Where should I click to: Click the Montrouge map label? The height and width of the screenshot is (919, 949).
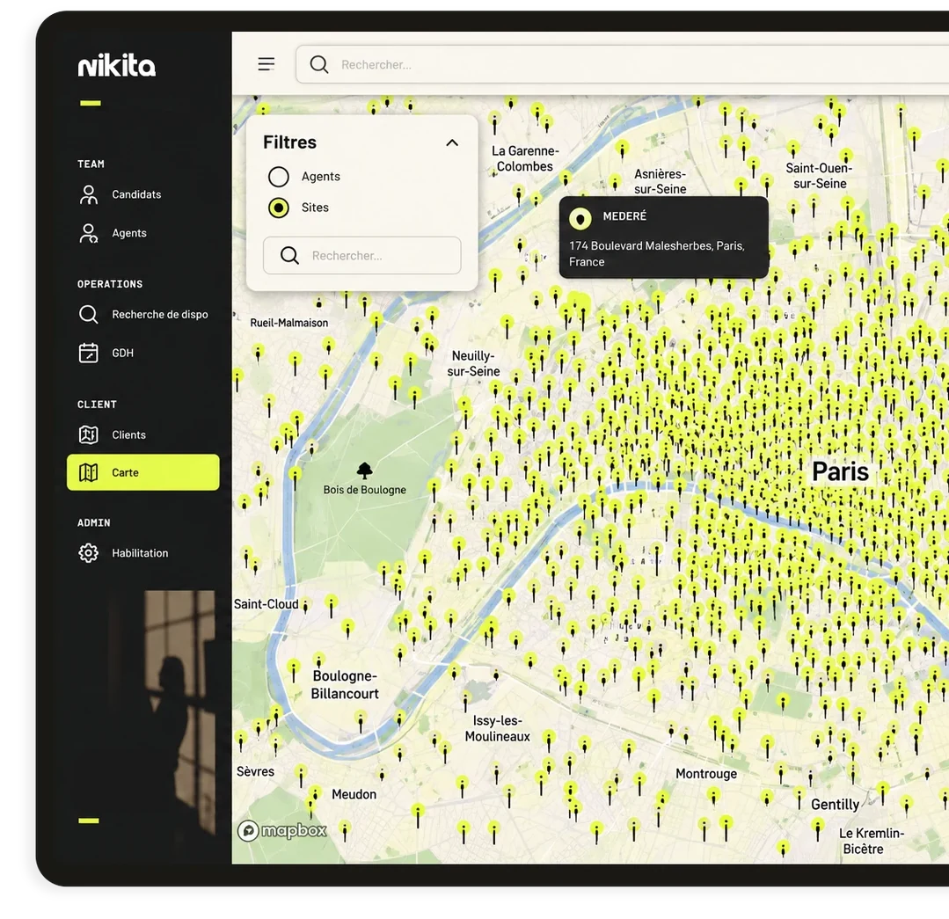point(706,774)
